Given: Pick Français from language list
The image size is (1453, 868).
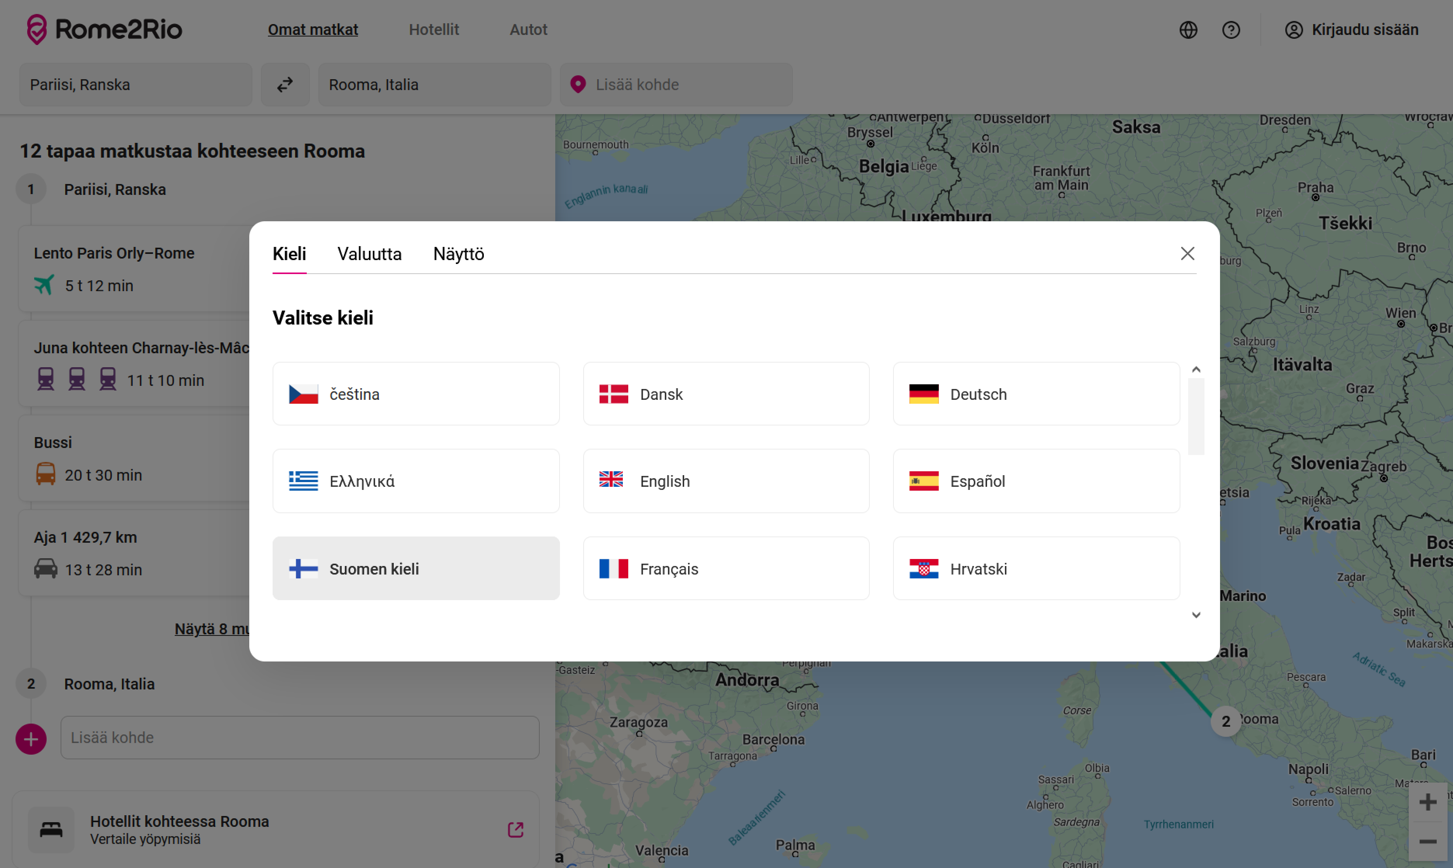Looking at the screenshot, I should tap(725, 568).
